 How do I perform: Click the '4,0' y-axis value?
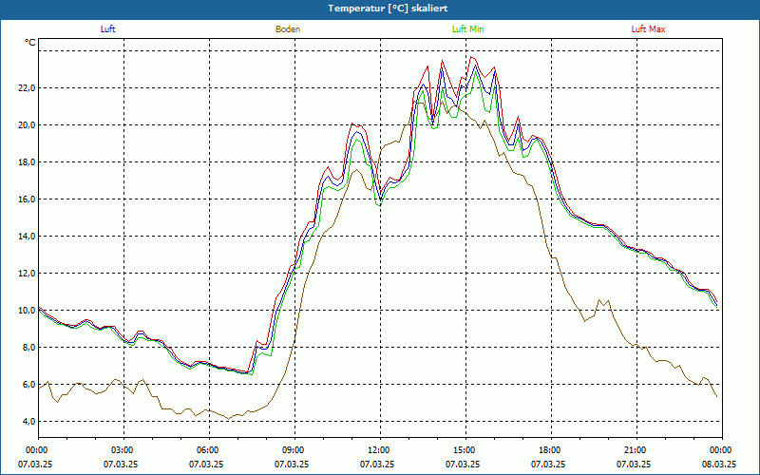29,422
